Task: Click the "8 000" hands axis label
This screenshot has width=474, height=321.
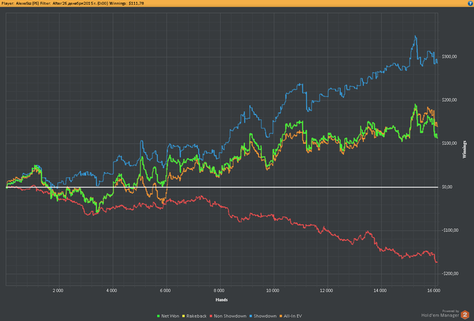Action: (219, 291)
